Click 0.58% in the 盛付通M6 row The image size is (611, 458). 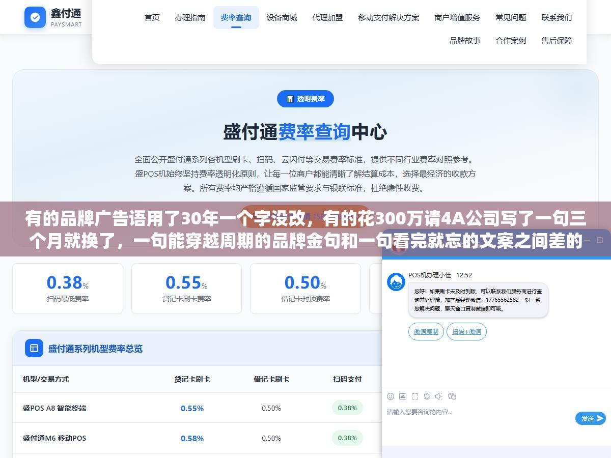[x=192, y=438]
